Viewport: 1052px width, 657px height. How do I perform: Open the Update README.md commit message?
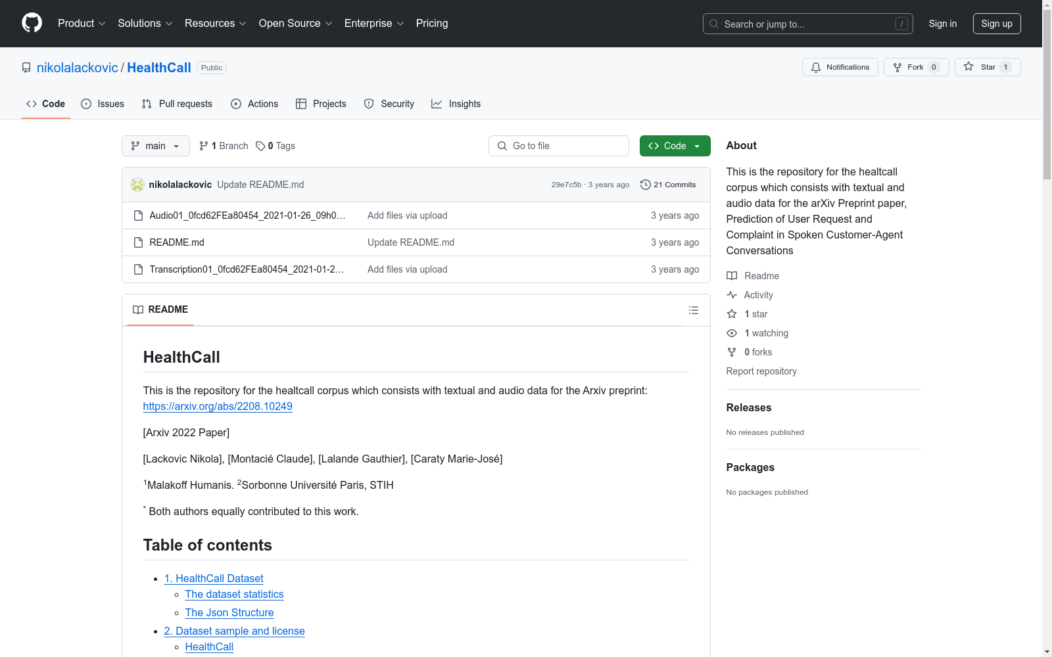(x=260, y=185)
